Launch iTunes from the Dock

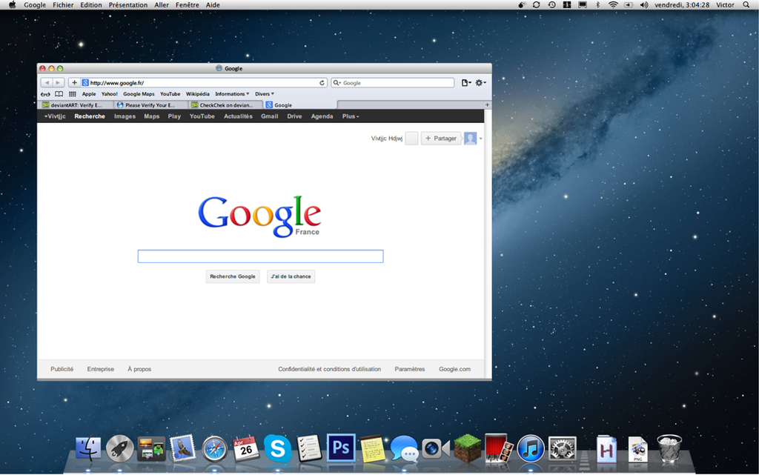[531, 449]
